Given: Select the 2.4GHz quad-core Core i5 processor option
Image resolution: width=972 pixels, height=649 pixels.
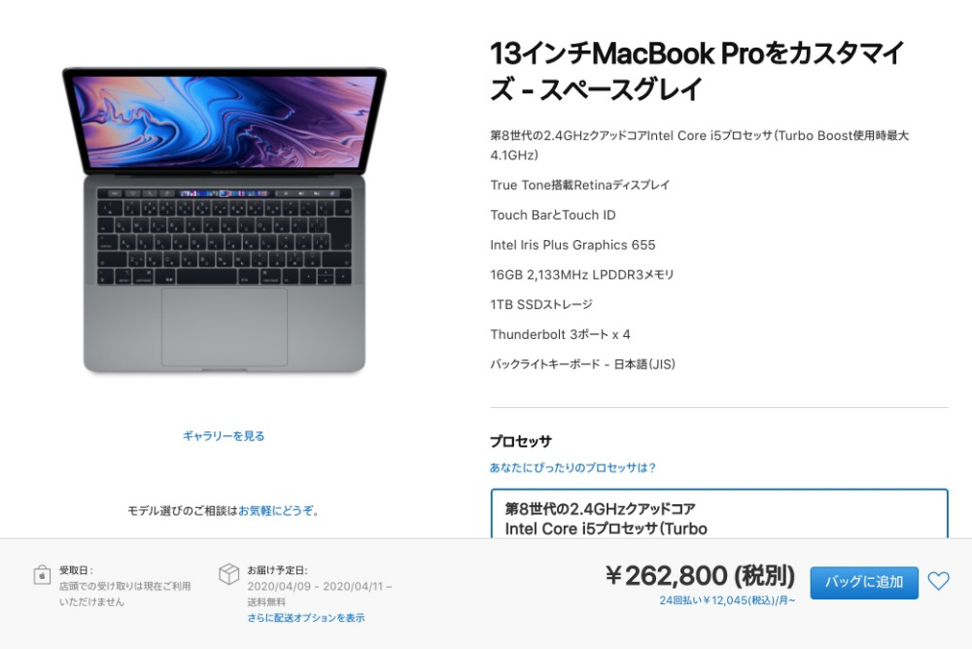Looking at the screenshot, I should (x=719, y=514).
